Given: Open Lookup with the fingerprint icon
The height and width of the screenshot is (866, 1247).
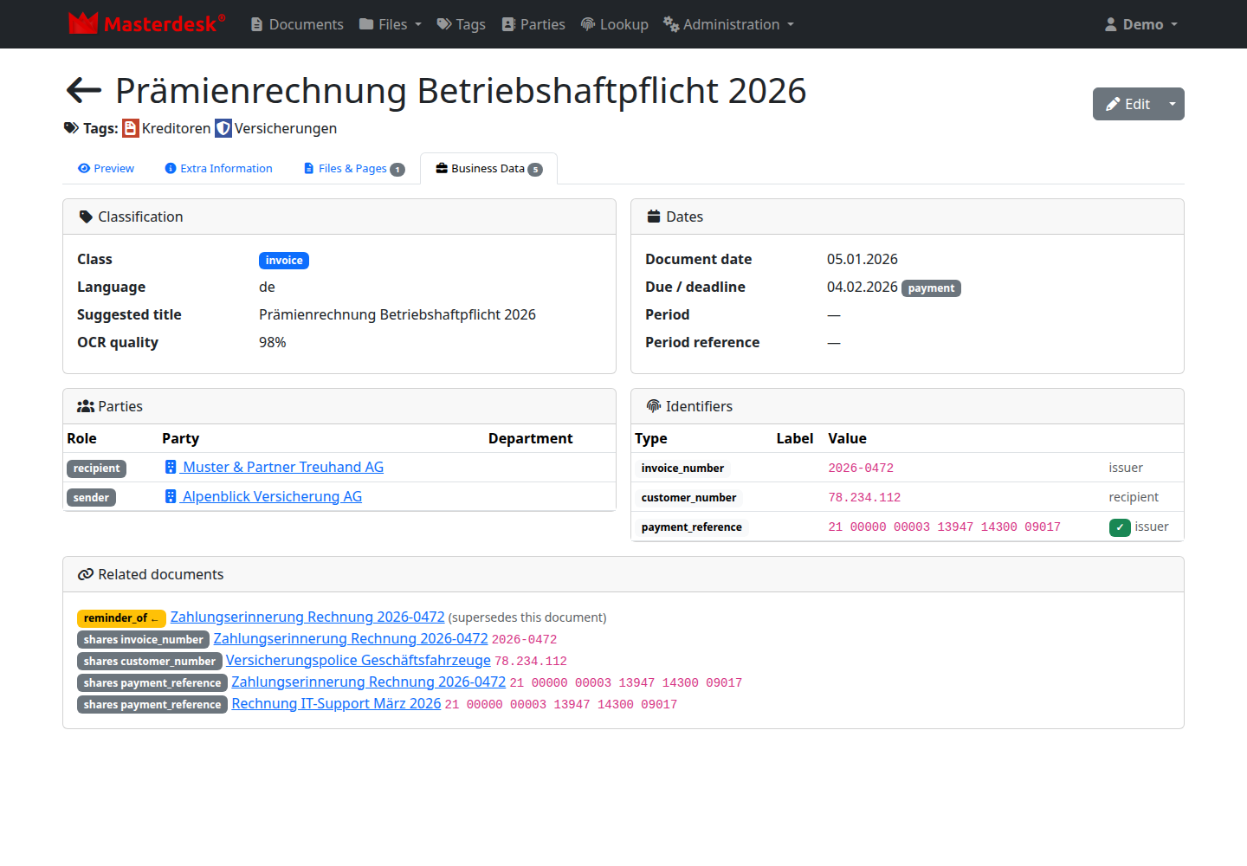Looking at the screenshot, I should click(614, 24).
